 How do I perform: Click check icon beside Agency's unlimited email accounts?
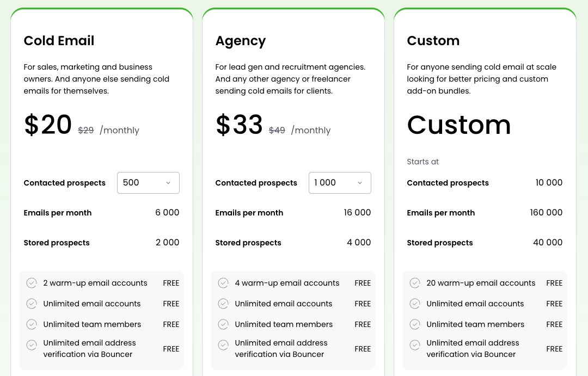point(223,304)
